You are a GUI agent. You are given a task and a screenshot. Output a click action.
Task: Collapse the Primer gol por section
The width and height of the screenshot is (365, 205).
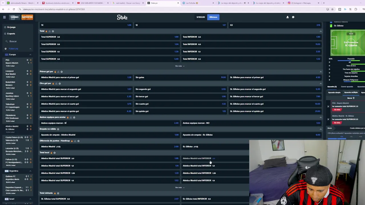pos(321,72)
